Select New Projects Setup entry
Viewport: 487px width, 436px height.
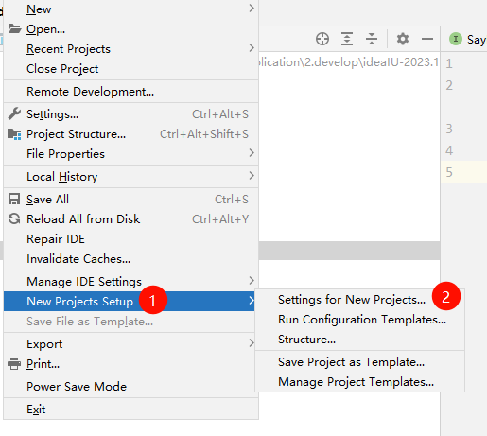pyautogui.click(x=129, y=302)
